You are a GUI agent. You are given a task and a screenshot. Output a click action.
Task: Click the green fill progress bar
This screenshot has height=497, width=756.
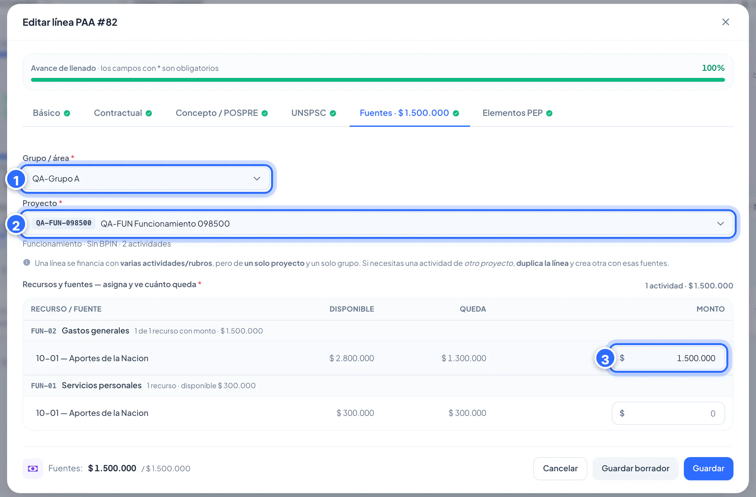click(378, 80)
